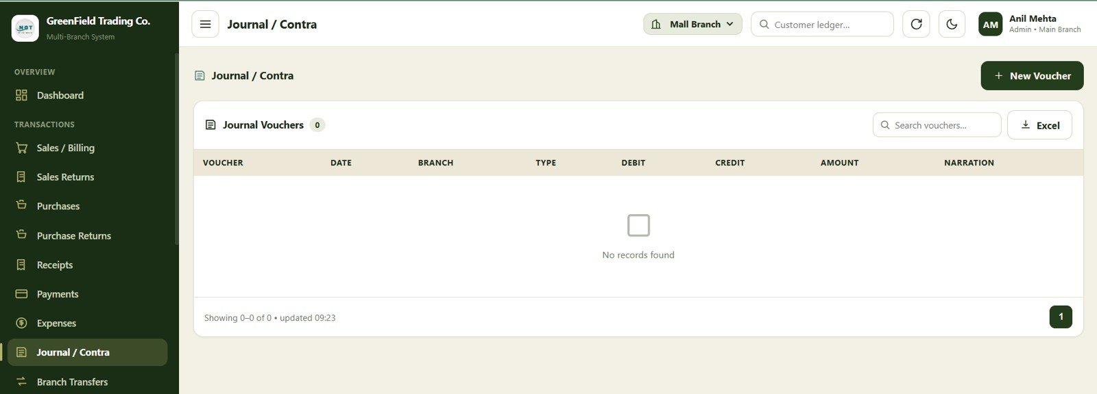
Task: Click the Admin • Main Branch subtitle
Action: pyautogui.click(x=1045, y=29)
